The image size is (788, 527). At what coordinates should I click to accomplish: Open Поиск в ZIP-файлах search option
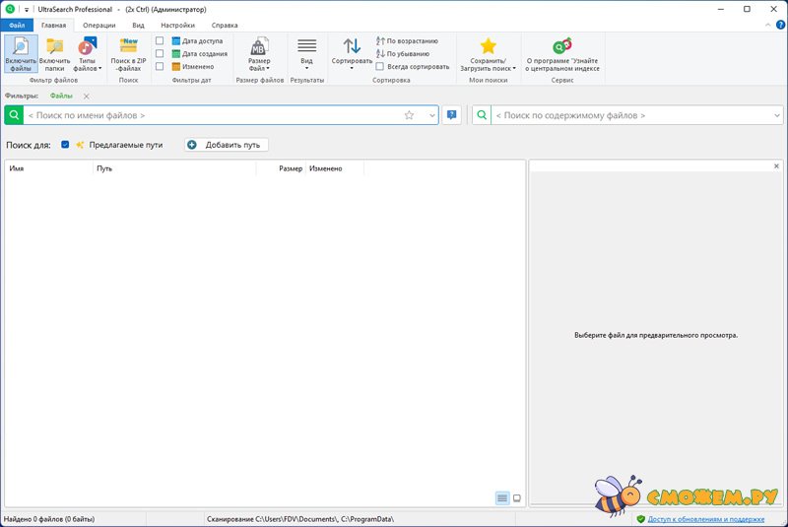(x=128, y=47)
